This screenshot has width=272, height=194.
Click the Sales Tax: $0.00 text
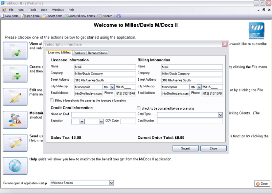tap(66, 138)
